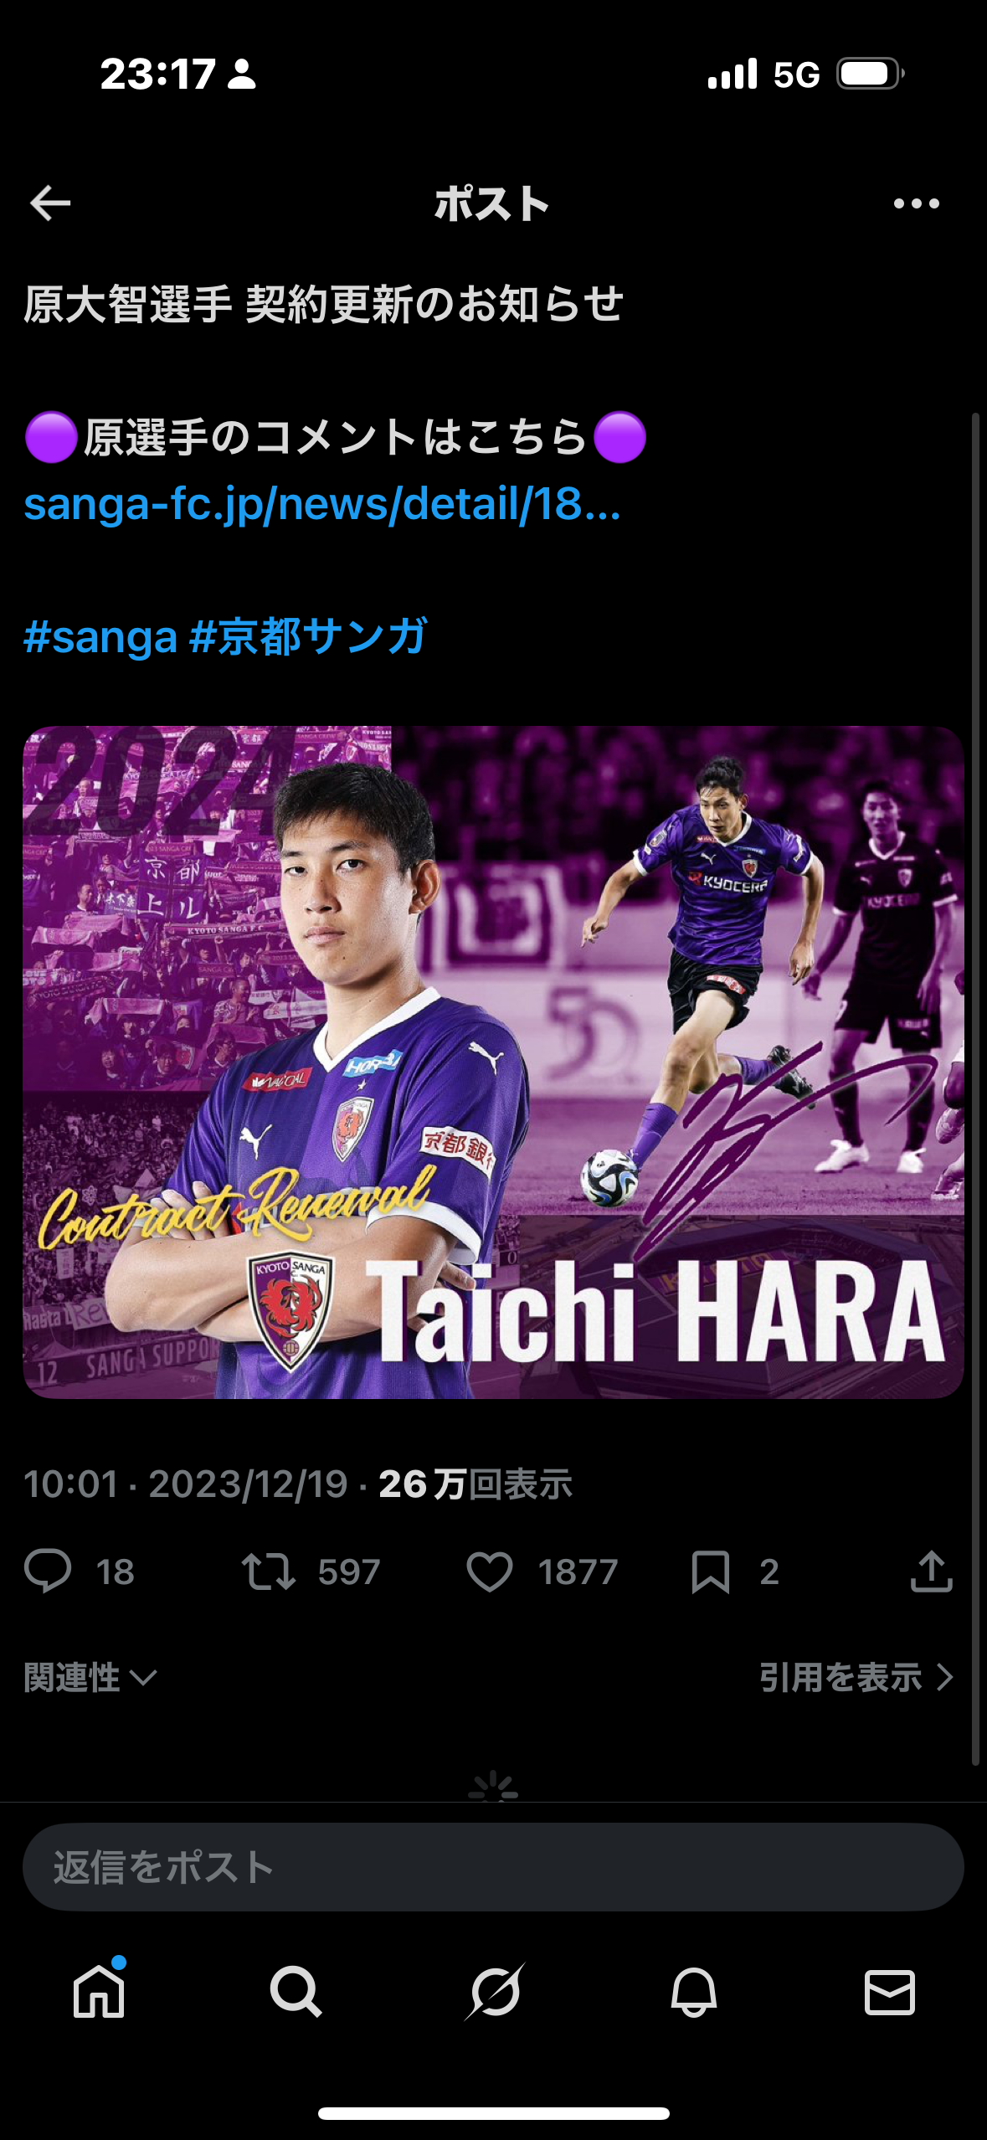Image resolution: width=987 pixels, height=2140 pixels.
Task: Tap the repost arrows icon
Action: pos(269,1571)
